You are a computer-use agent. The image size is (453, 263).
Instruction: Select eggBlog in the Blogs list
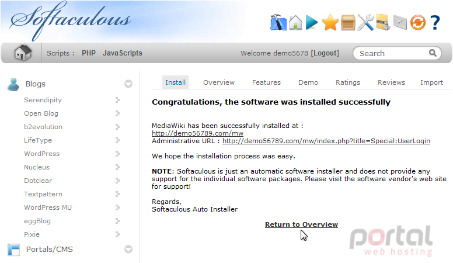tap(37, 221)
